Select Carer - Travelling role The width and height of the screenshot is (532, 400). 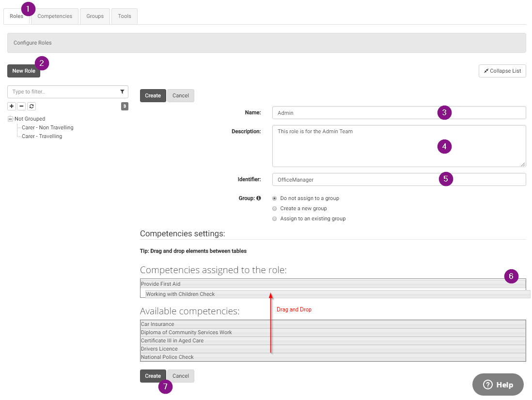(x=42, y=136)
